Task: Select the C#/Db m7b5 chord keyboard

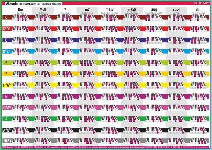Action: [x=132, y=29]
